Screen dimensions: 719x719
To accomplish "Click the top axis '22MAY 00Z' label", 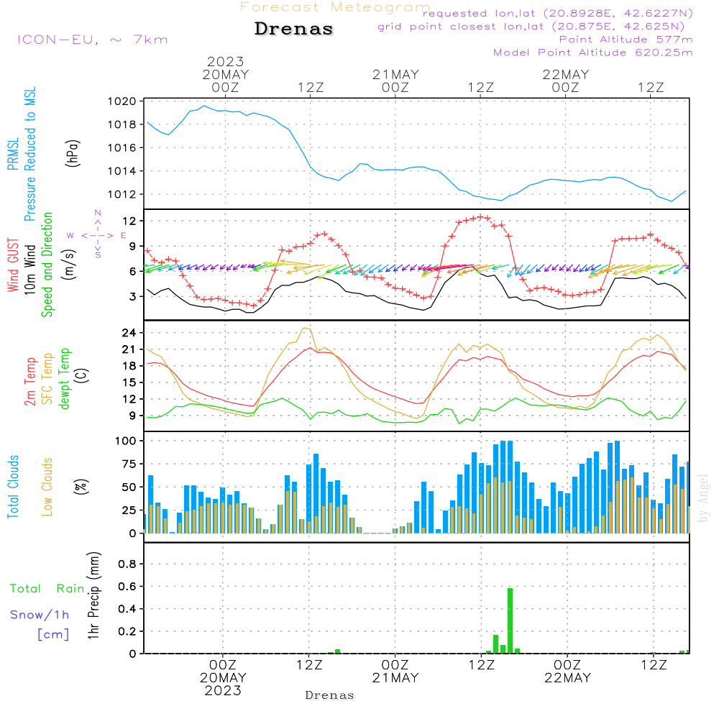I will coord(565,81).
